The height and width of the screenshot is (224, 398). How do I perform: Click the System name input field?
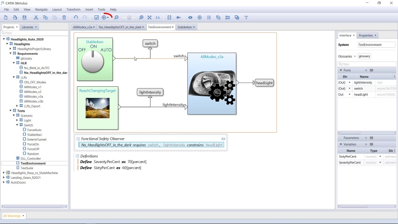tap(376, 45)
